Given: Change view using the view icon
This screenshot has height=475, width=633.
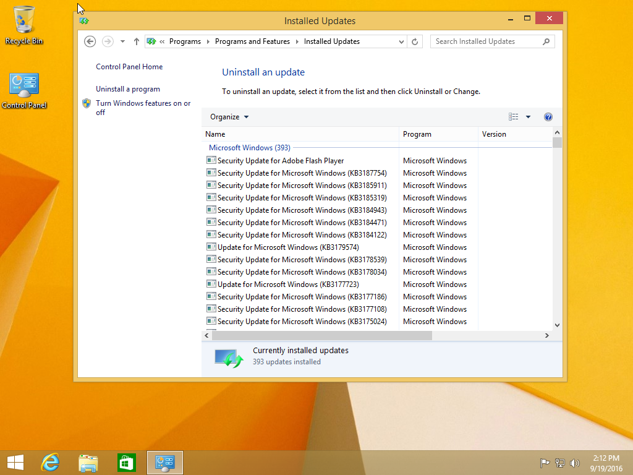Looking at the screenshot, I should pyautogui.click(x=513, y=117).
